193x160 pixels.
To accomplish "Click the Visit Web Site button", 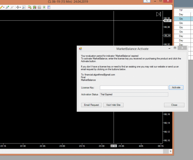I will click(x=113, y=105).
